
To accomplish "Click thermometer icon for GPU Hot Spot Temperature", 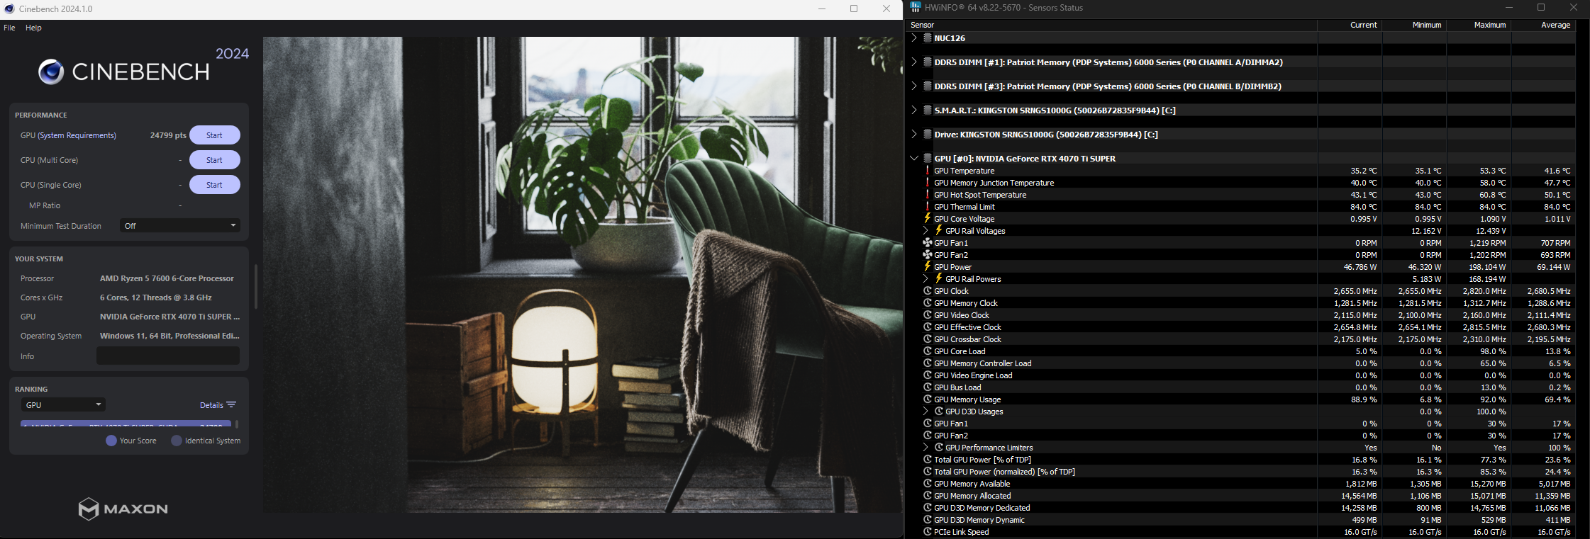I will [x=927, y=195].
